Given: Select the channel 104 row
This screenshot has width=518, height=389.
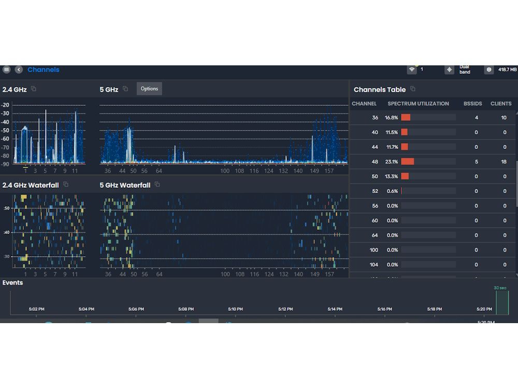Looking at the screenshot, I should [x=433, y=265].
